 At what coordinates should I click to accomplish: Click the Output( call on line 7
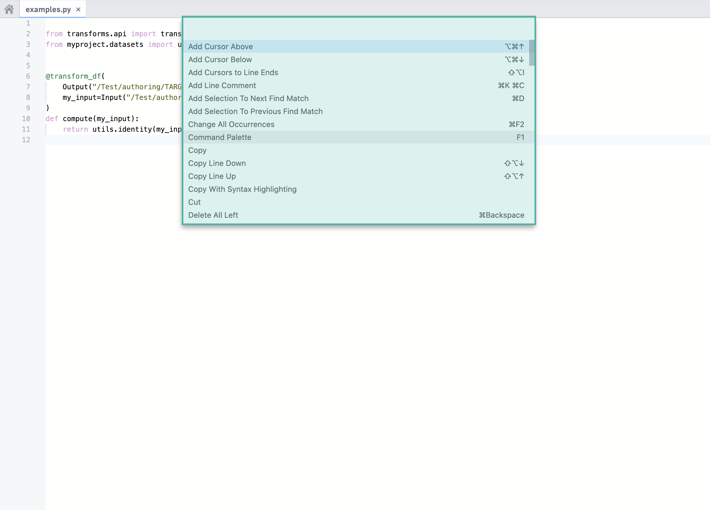point(77,87)
